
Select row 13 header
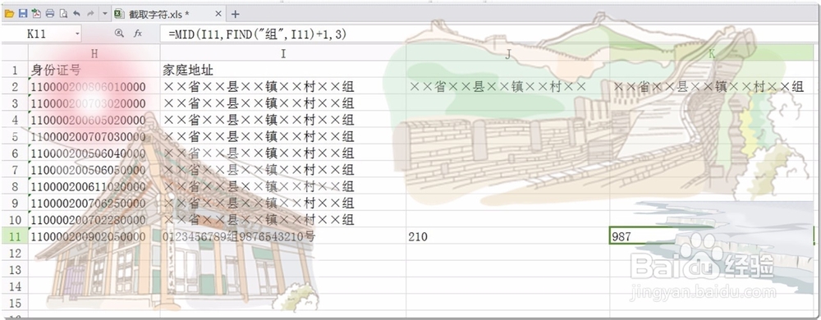tap(15, 270)
